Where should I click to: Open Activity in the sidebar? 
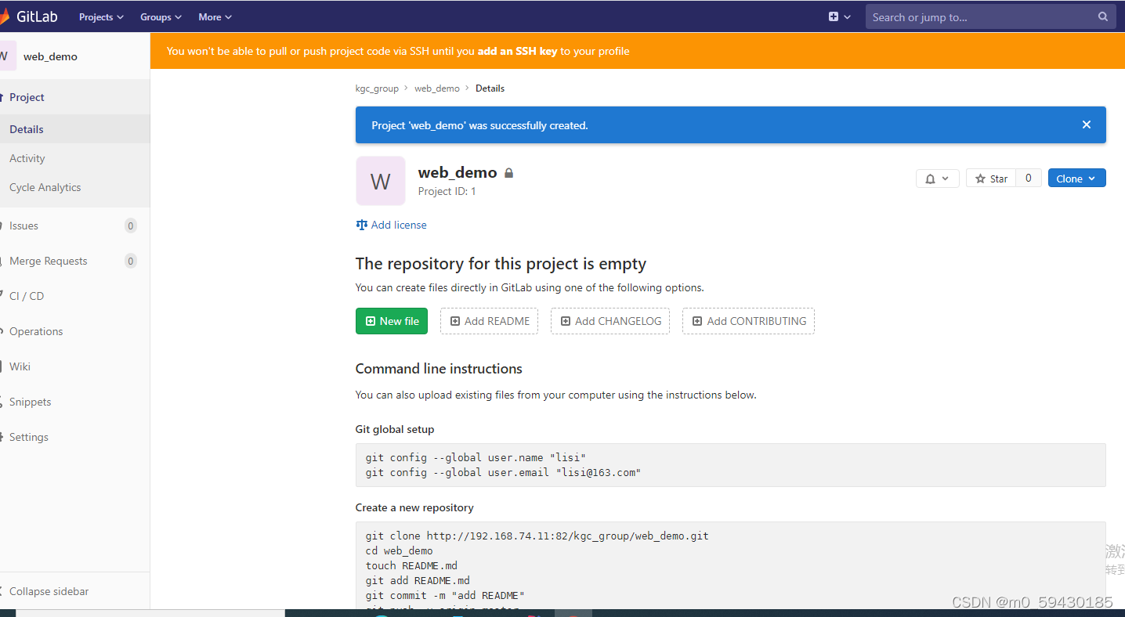point(74,158)
